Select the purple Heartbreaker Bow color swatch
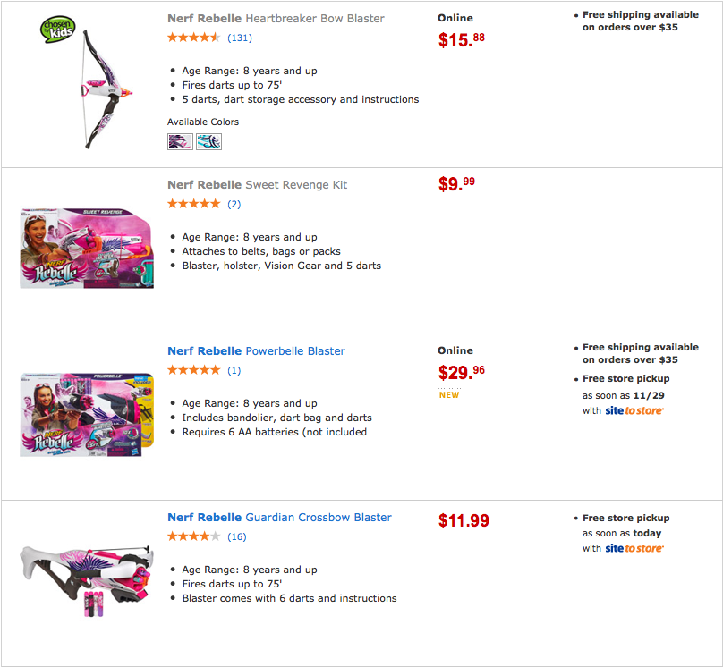The height and width of the screenshot is (667, 723). 180,141
